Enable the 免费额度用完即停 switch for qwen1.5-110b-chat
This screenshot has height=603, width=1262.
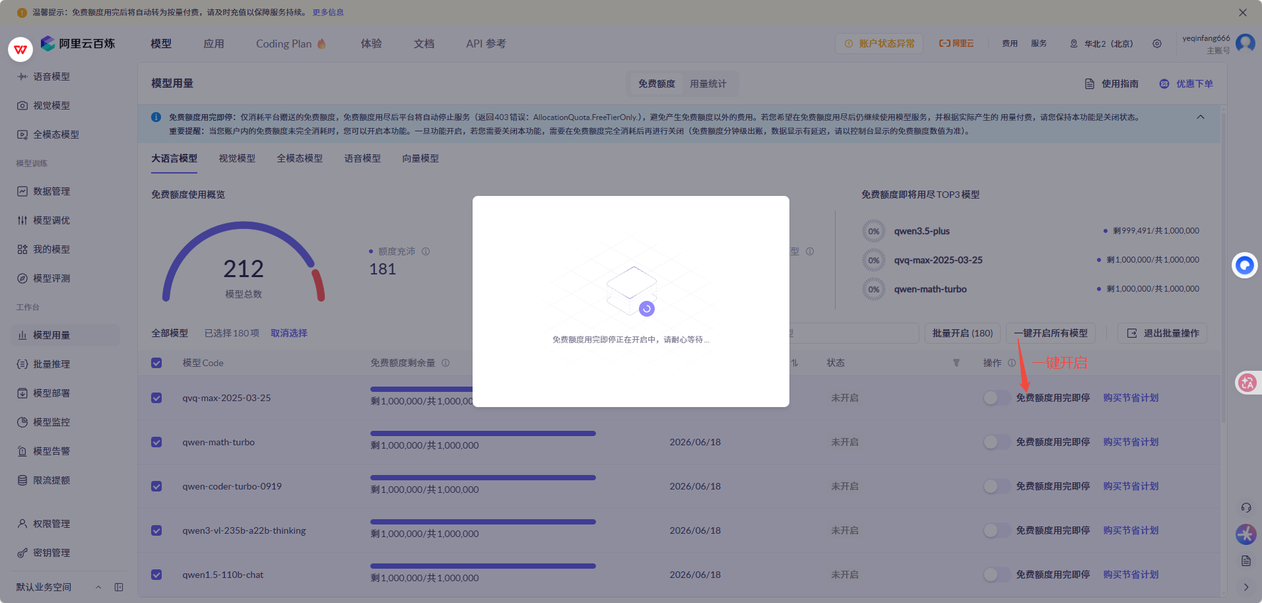coord(996,575)
